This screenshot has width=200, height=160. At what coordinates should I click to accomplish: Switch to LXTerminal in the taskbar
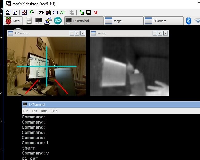84,21
